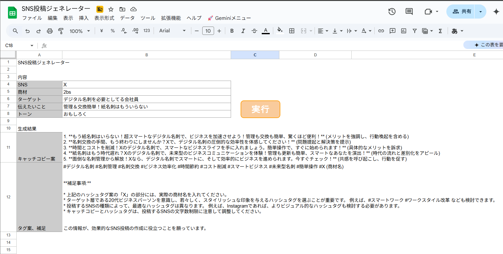Image resolution: width=503 pixels, height=254 pixels.
Task: Toggle strikethrough formatting
Action: click(254, 31)
